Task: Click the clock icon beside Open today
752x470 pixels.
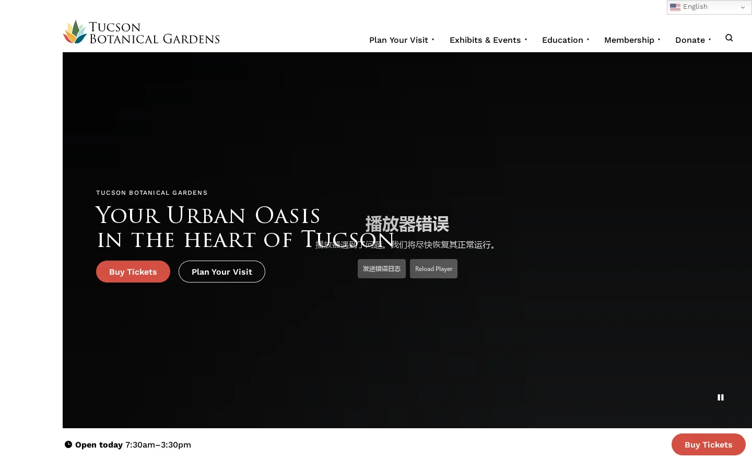Action: pos(68,444)
